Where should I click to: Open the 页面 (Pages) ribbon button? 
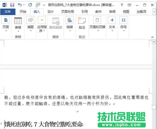pyautogui.click(x=5, y=21)
